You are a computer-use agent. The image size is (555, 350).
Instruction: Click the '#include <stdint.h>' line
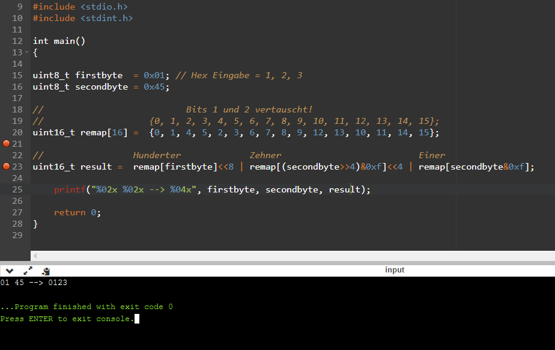(x=83, y=18)
